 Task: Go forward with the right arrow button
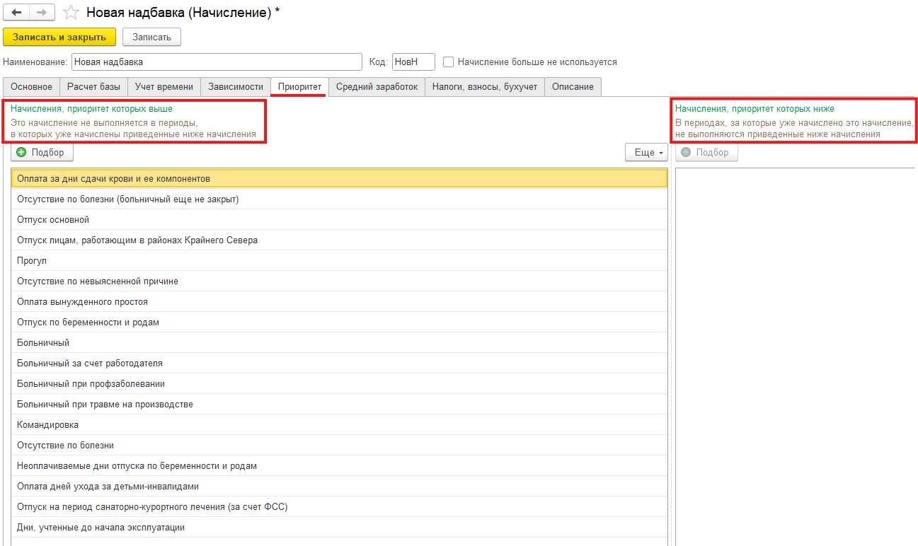(x=42, y=12)
